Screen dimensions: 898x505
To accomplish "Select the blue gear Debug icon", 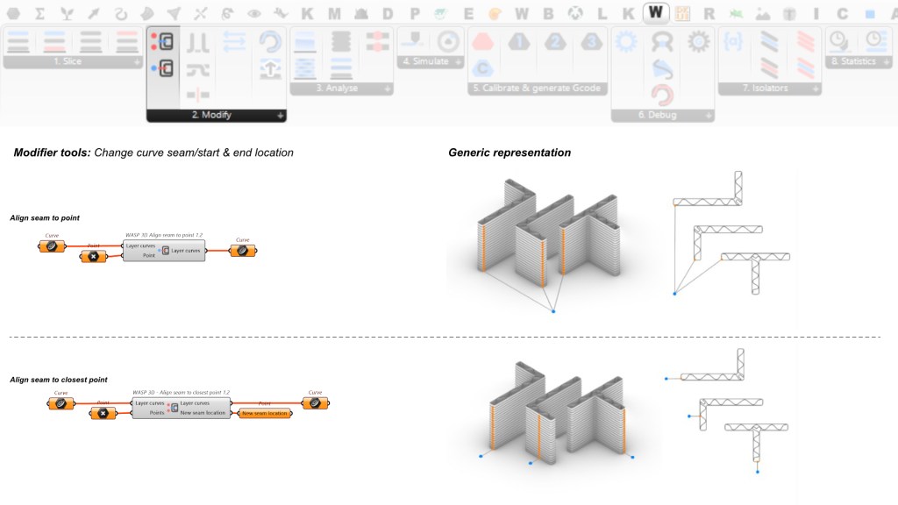I will [x=625, y=41].
